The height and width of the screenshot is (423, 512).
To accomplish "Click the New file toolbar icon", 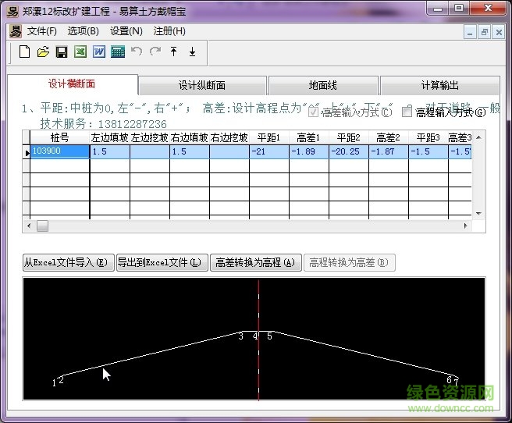I will point(24,52).
